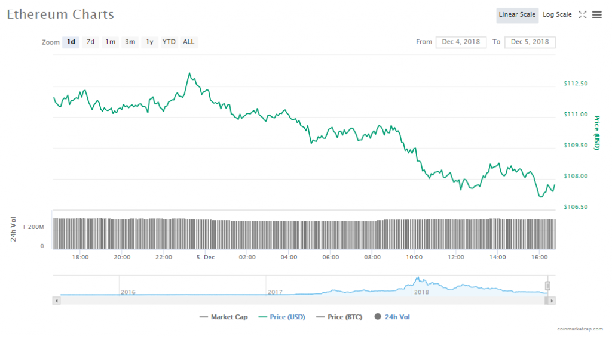612x337 pixels.
Task: Set zoom to 3m
Action: (x=130, y=42)
